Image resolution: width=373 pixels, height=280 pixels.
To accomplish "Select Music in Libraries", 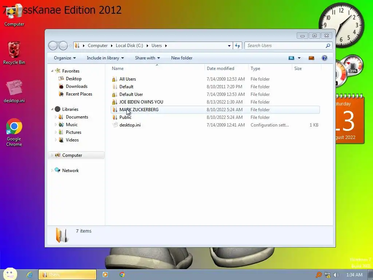I will 72,125.
